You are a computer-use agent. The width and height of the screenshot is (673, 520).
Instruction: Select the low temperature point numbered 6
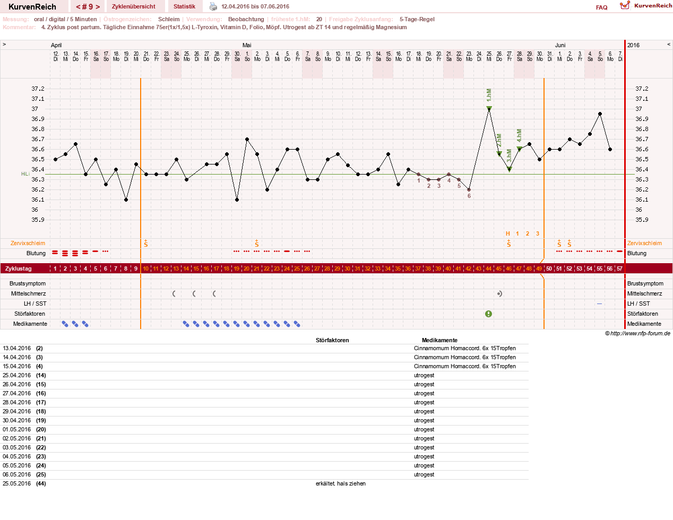(x=469, y=189)
